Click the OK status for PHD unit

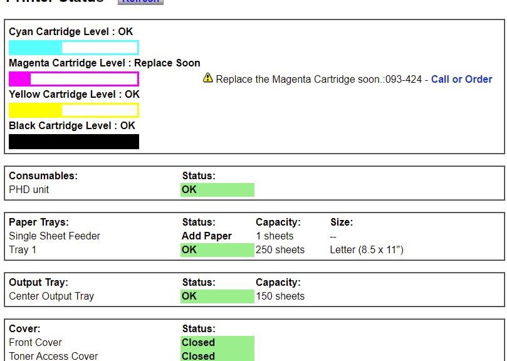[217, 189]
